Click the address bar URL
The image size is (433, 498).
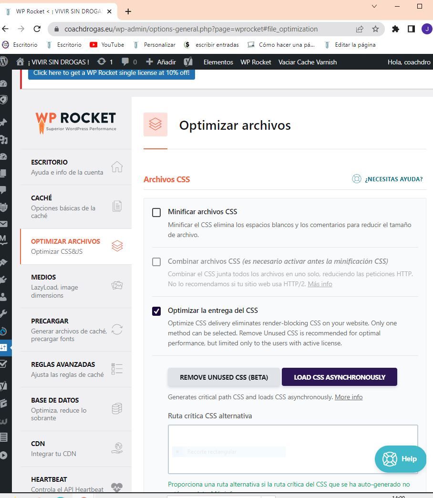[191, 29]
